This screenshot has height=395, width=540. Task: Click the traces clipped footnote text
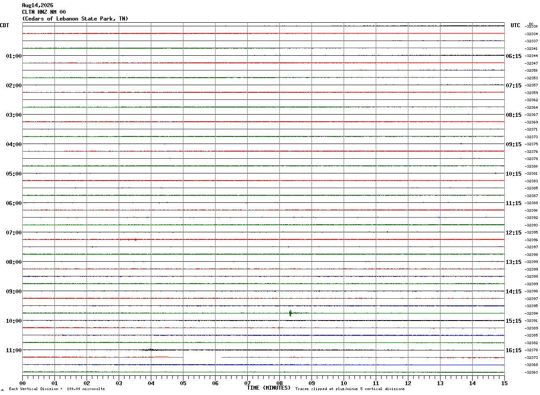pos(350,389)
